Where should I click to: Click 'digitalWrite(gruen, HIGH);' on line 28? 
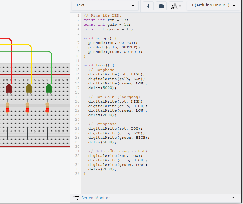pos(119,138)
